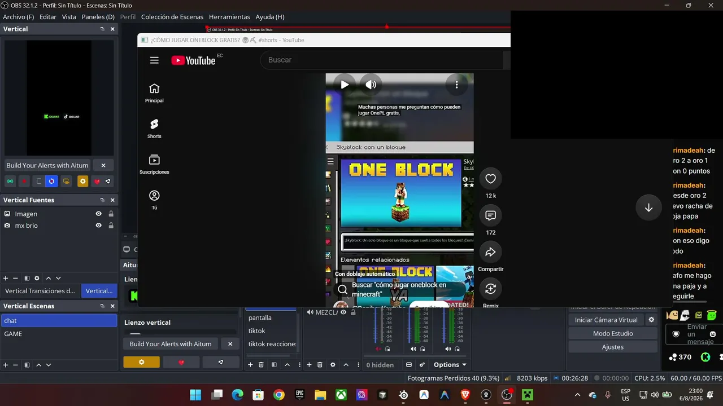Screen dimensions: 723x406
Task: Show hidden icons in the system tray
Action: tap(577, 395)
